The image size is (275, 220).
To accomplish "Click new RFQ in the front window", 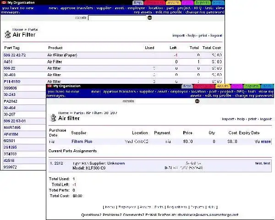I will (241, 91).
